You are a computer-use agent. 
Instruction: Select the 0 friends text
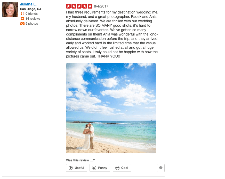tap(31, 14)
